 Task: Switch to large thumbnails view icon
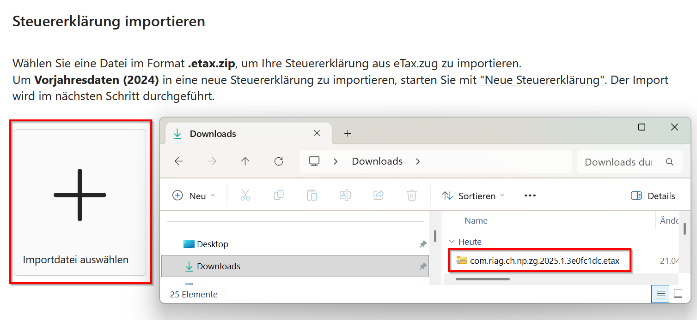coord(678,294)
